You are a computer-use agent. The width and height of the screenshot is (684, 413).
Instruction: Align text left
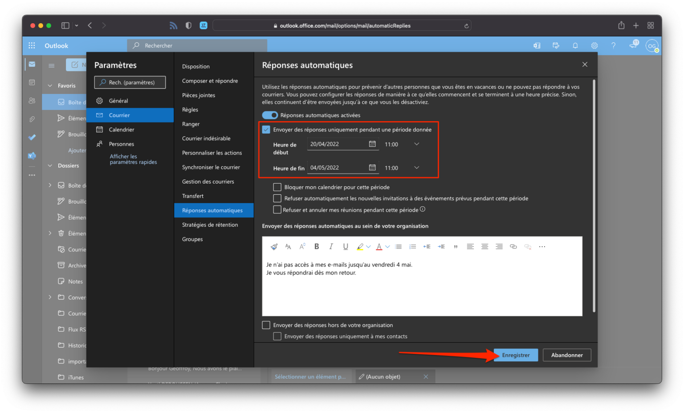(470, 246)
